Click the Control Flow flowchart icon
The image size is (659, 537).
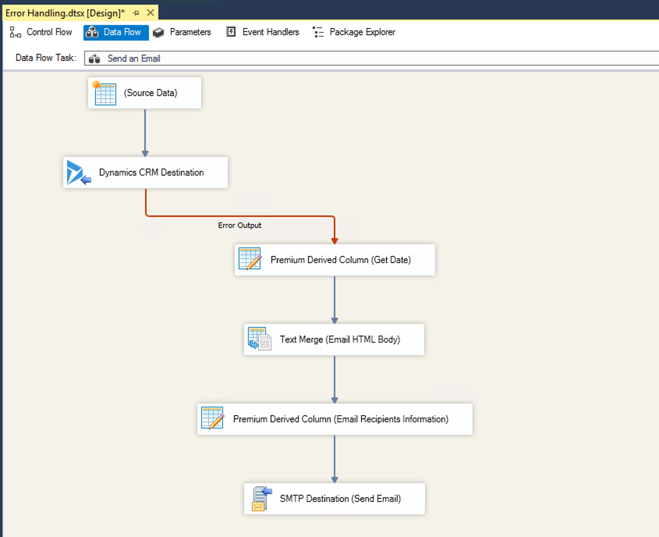tap(14, 32)
